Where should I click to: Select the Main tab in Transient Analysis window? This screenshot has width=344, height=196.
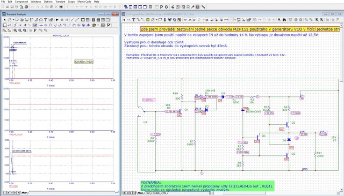(x=24, y=193)
